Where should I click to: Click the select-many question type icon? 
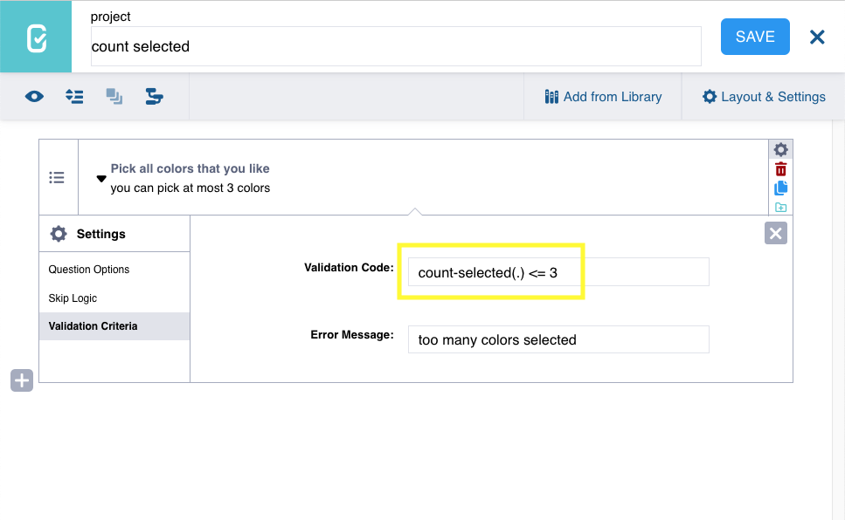pyautogui.click(x=57, y=178)
